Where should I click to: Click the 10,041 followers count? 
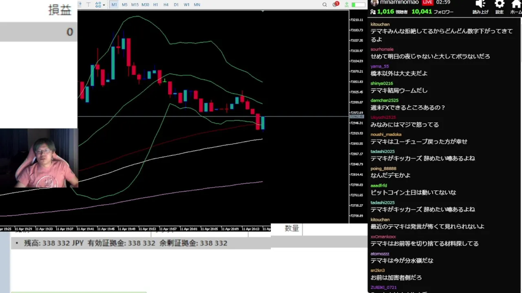pos(422,12)
